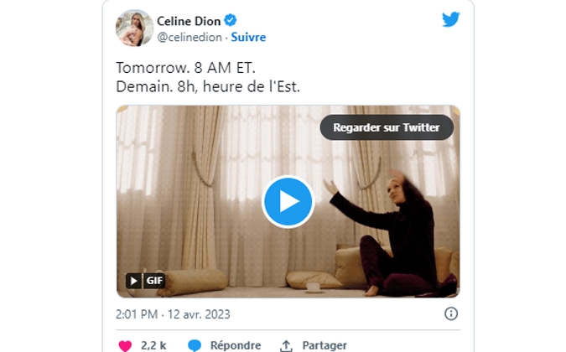Viewport: 566px width, 352px height.
Task: Open Celine Dion's profile picture
Action: point(135,28)
